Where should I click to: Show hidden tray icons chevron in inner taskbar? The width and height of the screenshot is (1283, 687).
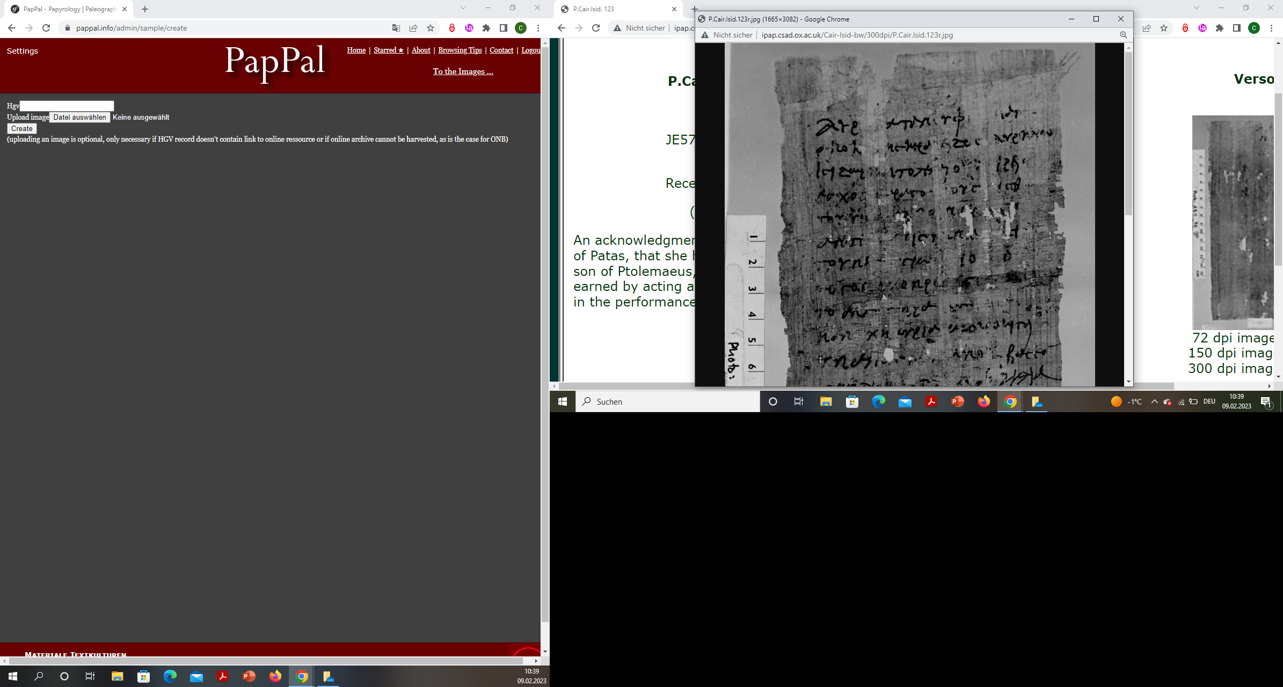click(x=1154, y=401)
